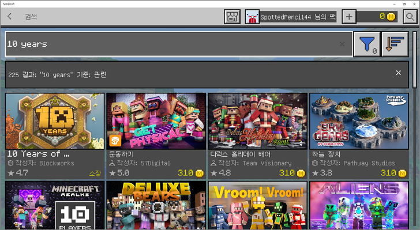Open the sort order options
420x230 pixels.
(395, 44)
